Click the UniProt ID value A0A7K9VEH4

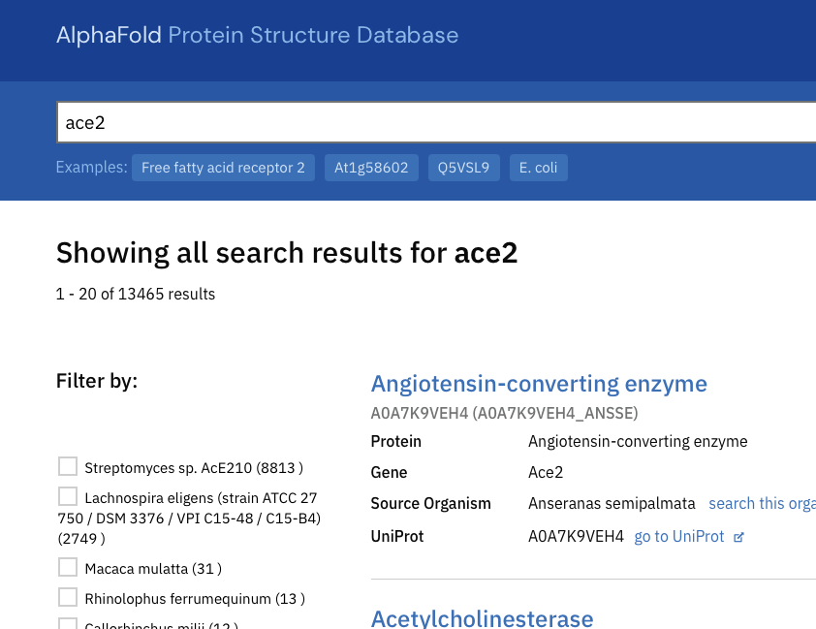[x=576, y=536]
